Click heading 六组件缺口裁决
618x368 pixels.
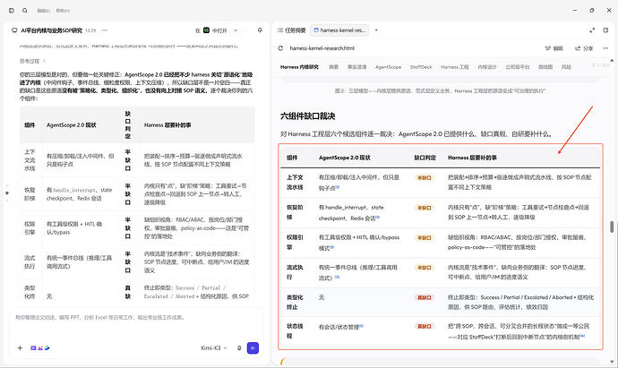tap(307, 116)
